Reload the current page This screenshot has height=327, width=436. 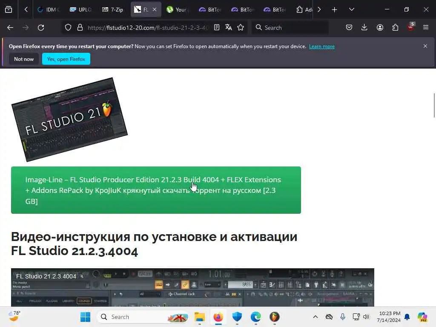[x=41, y=28]
